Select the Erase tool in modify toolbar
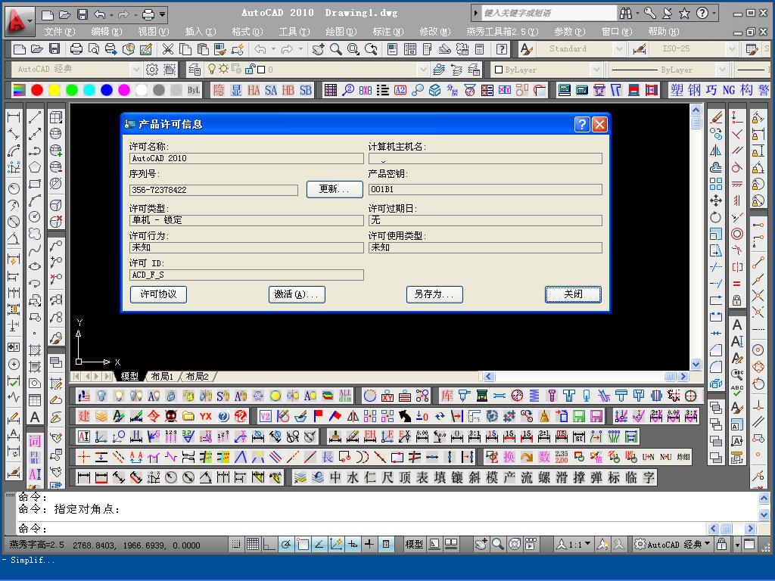The width and height of the screenshot is (775, 581). pyautogui.click(x=716, y=117)
